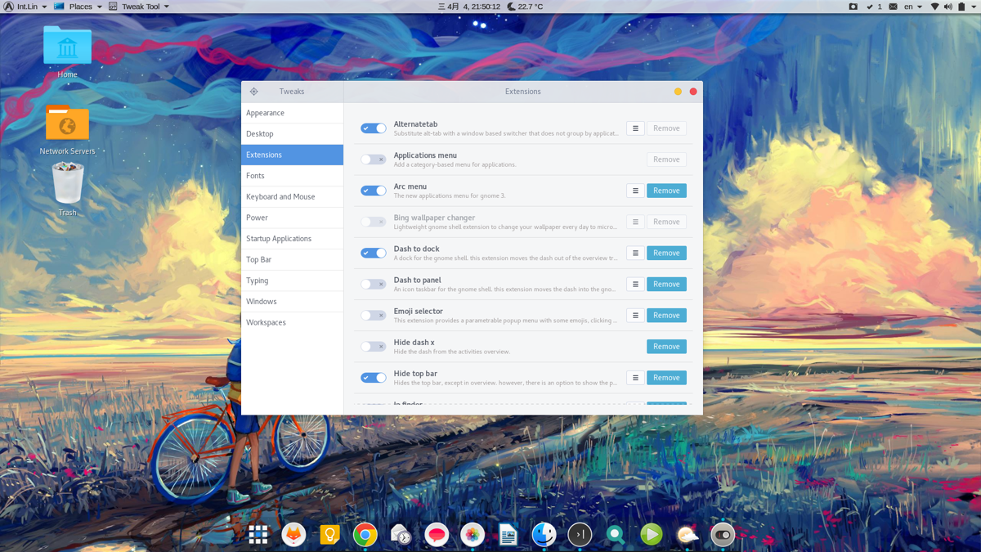This screenshot has width=981, height=552.
Task: Launch the terminal app from the dock
Action: [580, 535]
